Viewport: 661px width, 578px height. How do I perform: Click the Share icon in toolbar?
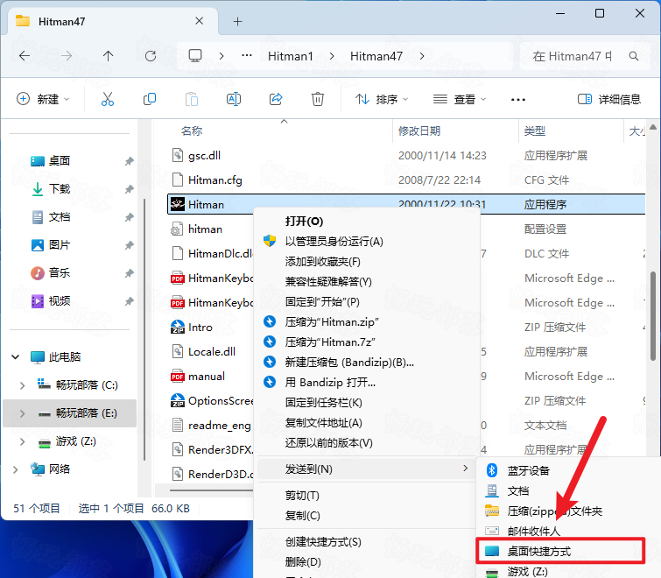pos(276,100)
